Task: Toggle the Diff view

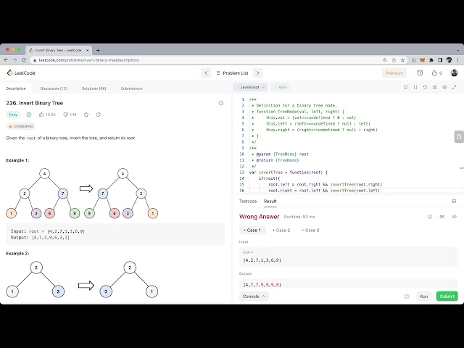Action: (442, 217)
